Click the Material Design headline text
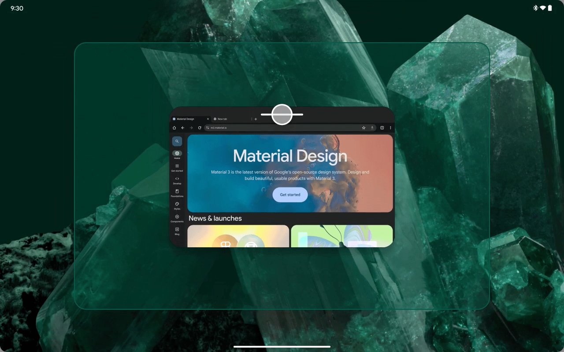This screenshot has height=352, width=564. [290, 156]
